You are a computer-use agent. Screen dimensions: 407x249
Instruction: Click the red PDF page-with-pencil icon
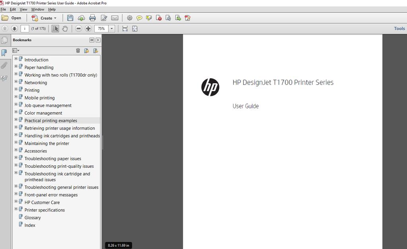click(x=188, y=18)
